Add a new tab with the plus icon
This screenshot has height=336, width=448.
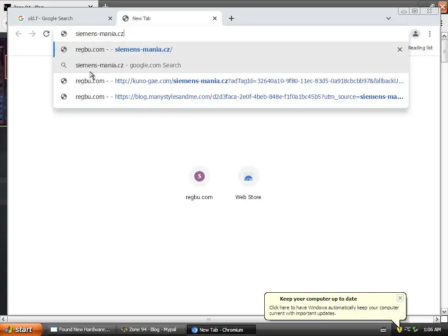231,18
